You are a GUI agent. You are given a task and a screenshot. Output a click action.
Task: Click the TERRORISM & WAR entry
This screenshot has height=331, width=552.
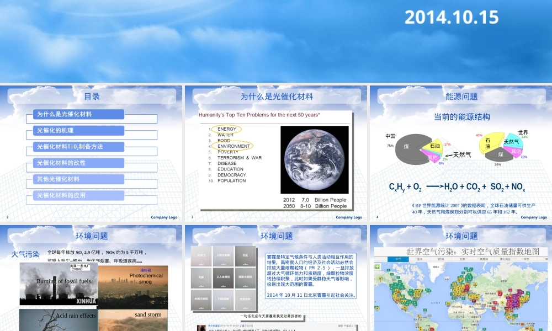(240, 158)
